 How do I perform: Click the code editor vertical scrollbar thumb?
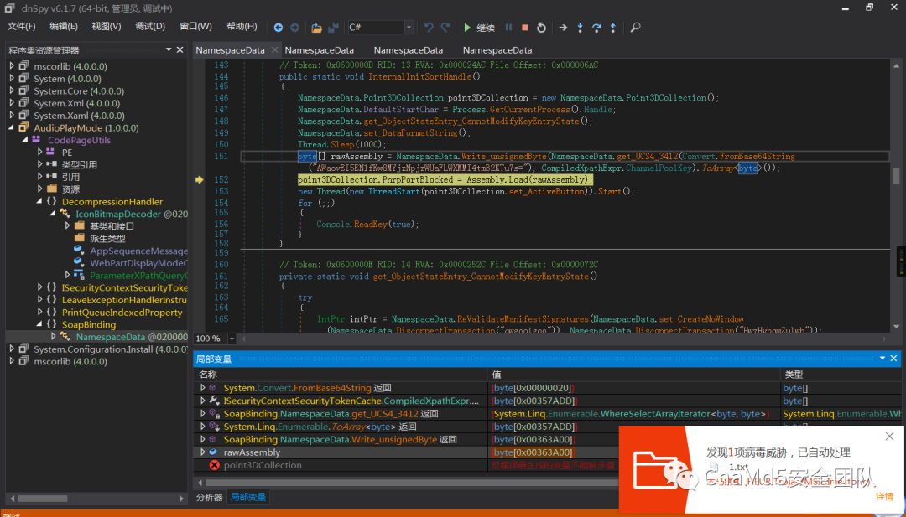tap(896, 175)
